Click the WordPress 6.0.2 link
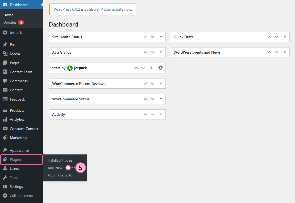This screenshot has width=295, height=203. (67, 9)
